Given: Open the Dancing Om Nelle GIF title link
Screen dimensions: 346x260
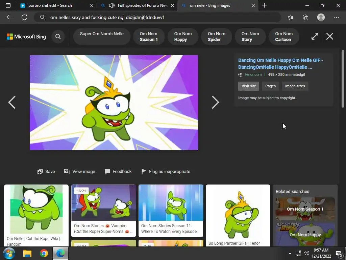Looking at the screenshot, I should pyautogui.click(x=280, y=64).
